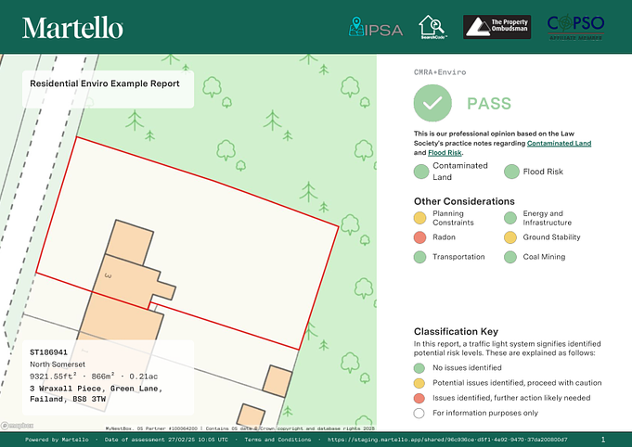Screen dimensions: 632x447
Task: Click the Radon red status dot
Action: pos(420,237)
